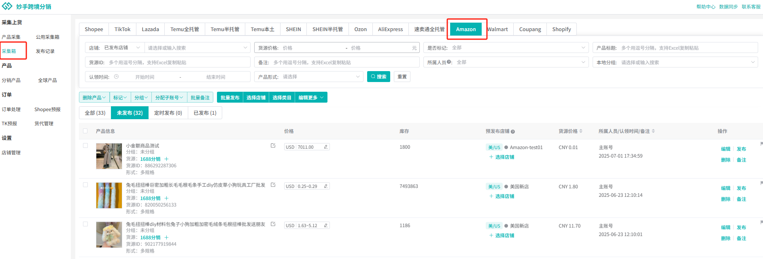Click the 搜索 search button
The width and height of the screenshot is (763, 259).
[x=378, y=77]
